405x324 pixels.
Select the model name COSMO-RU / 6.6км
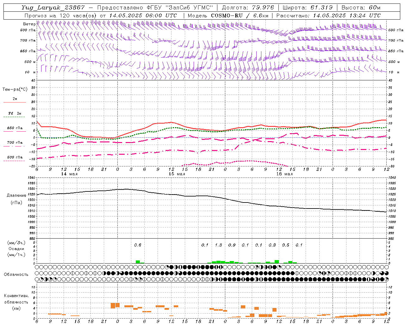click(240, 16)
